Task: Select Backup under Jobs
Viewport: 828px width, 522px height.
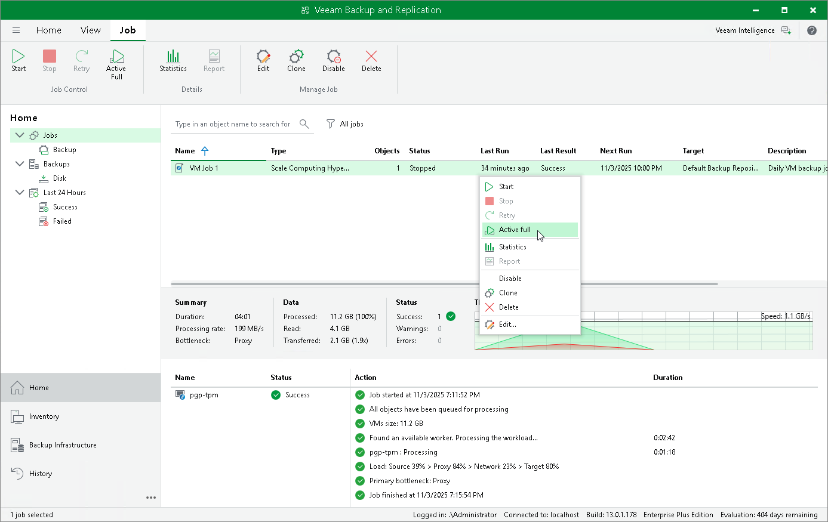Action: pos(64,150)
